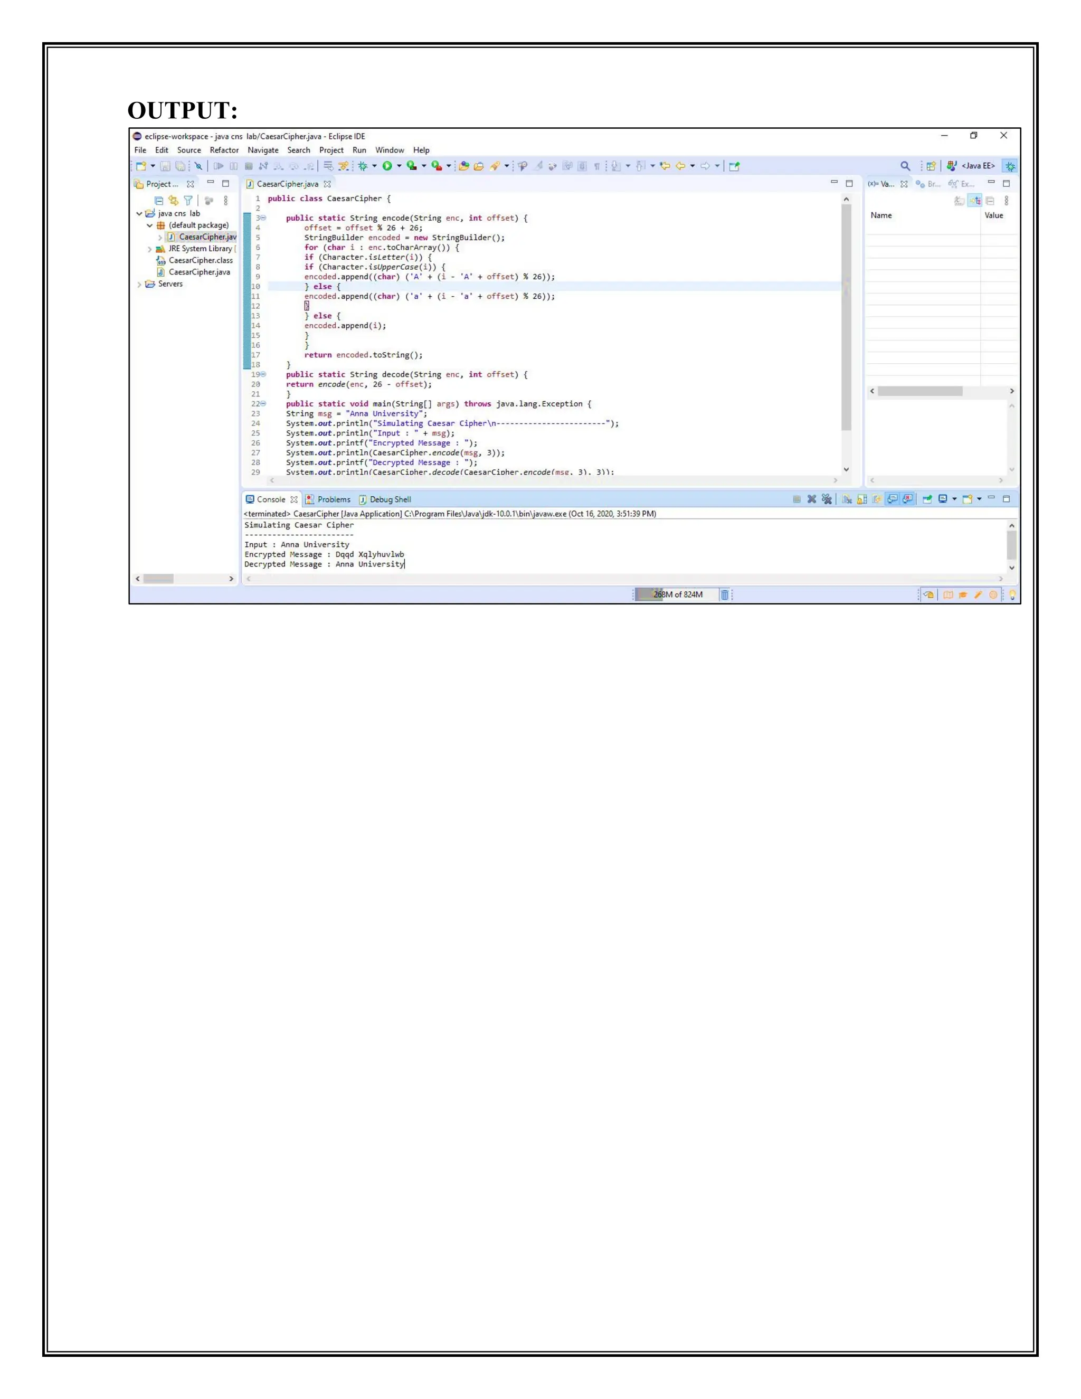Select the Java EE perspective button
1081x1399 pixels.
tap(971, 166)
